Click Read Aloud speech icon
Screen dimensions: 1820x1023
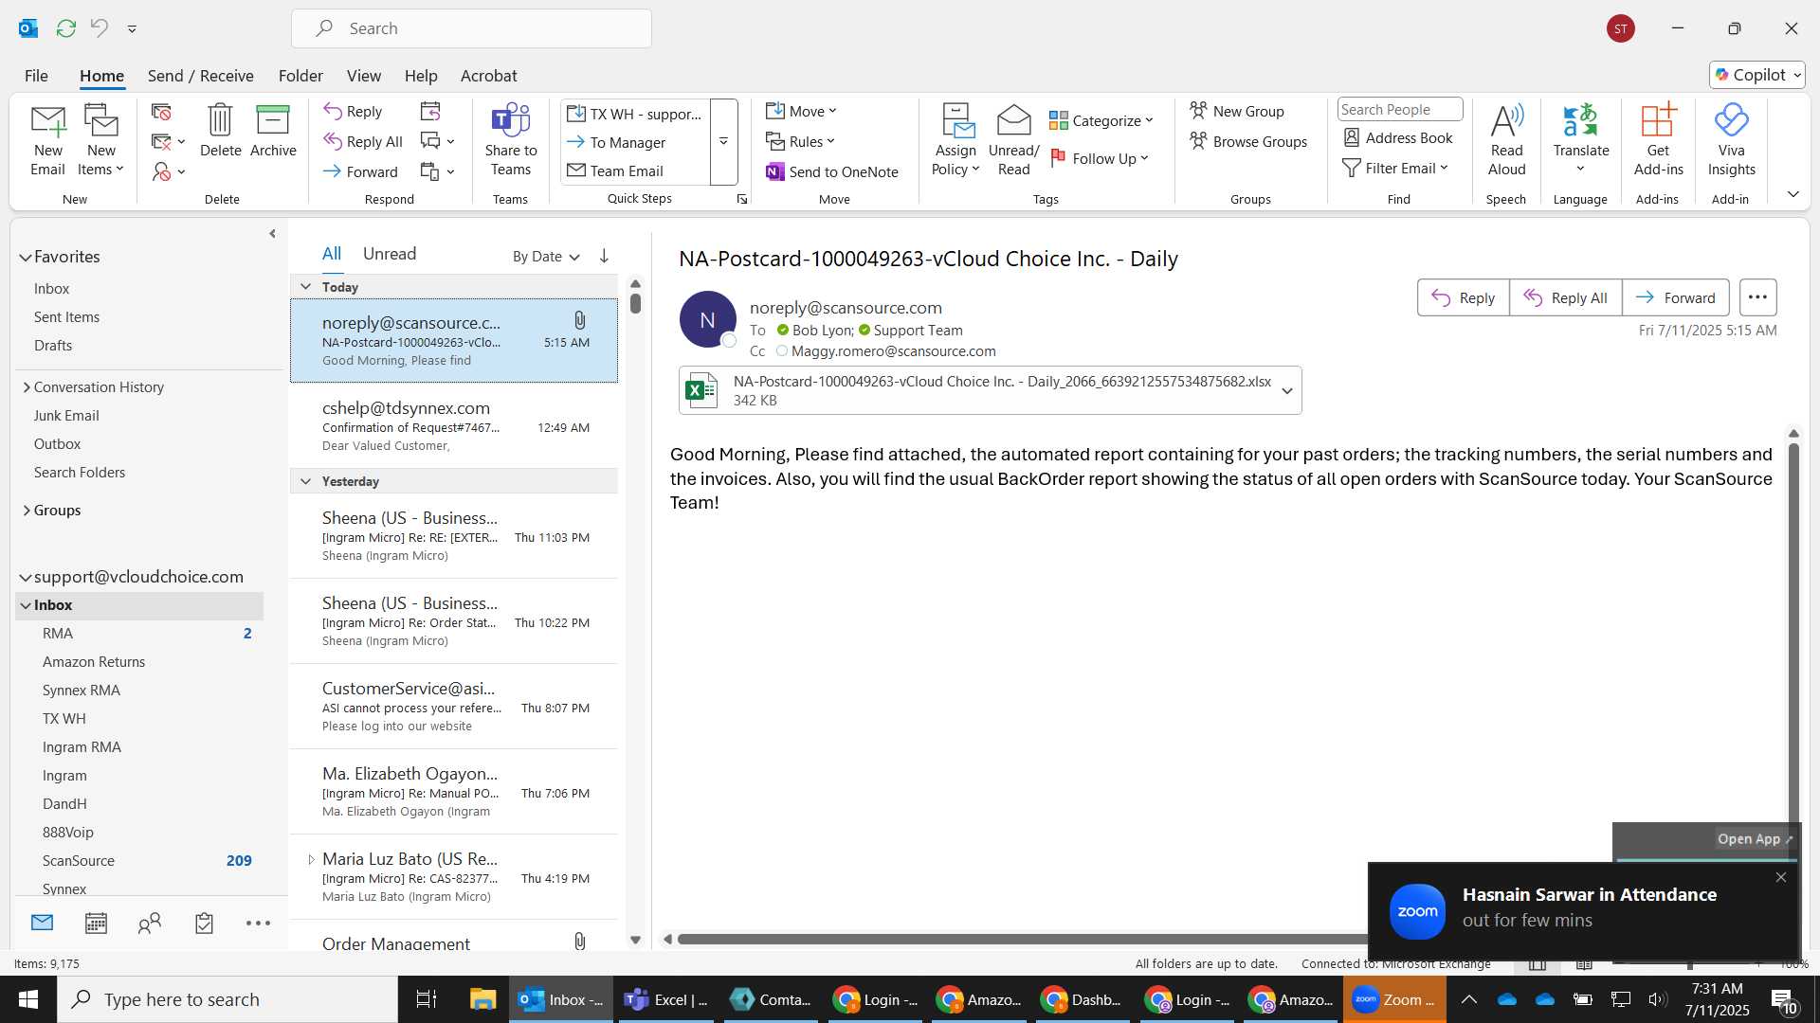click(1506, 140)
